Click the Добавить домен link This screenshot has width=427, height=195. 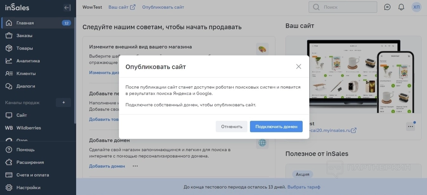[x=107, y=166]
